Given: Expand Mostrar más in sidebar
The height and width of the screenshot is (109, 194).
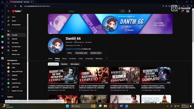Looking at the screenshot, I should 16,54.
